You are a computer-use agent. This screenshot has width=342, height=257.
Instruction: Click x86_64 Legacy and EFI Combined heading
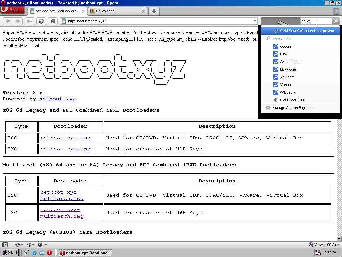[81, 110]
